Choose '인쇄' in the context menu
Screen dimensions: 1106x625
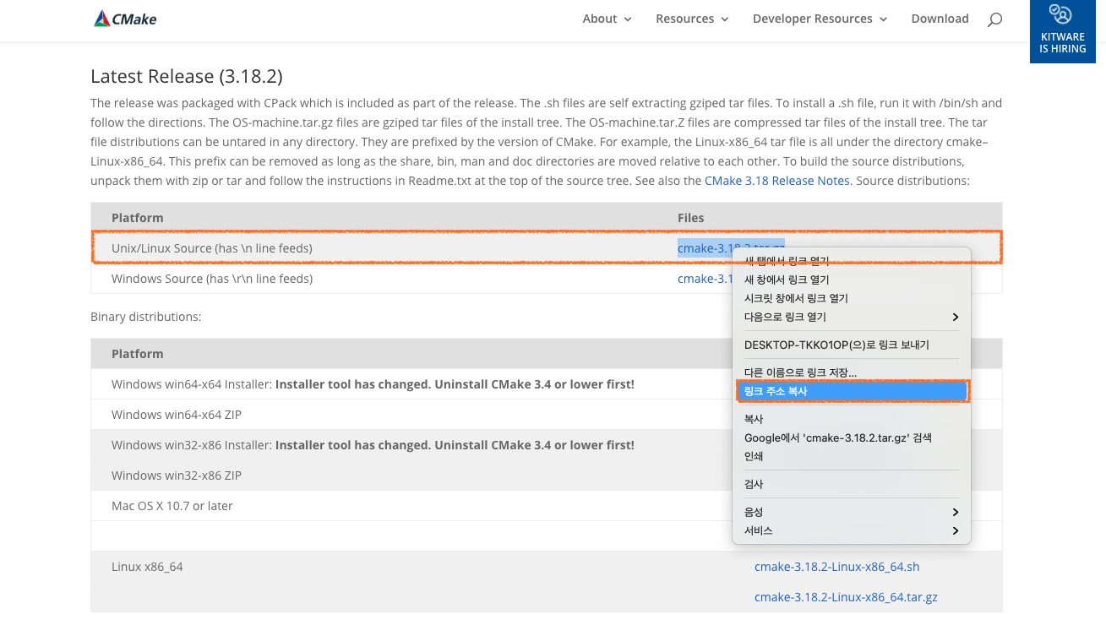click(x=852, y=456)
